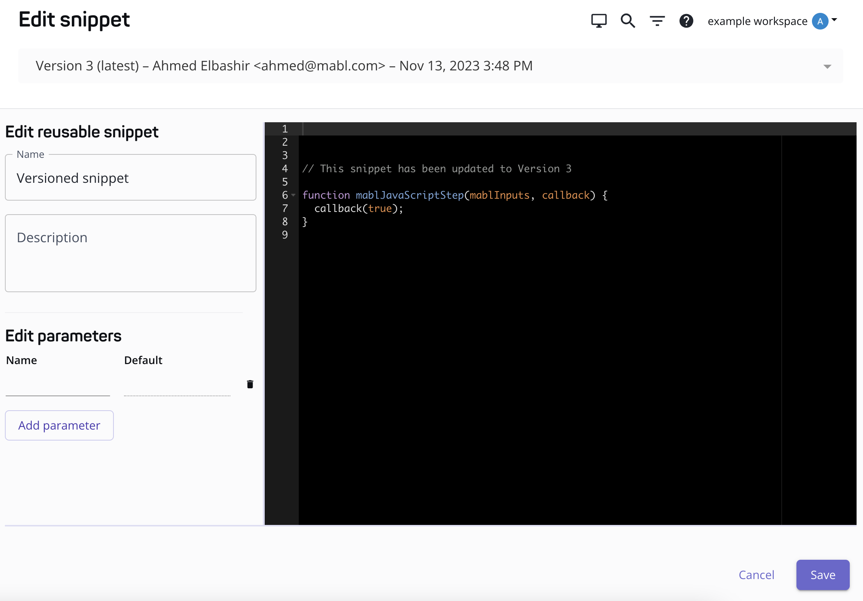Click the blue user avatar A
This screenshot has width=863, height=601.
click(x=820, y=21)
